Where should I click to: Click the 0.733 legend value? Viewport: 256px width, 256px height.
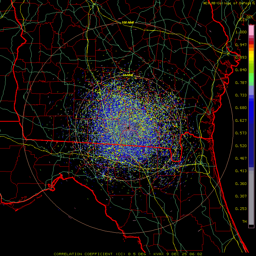pos(241,95)
